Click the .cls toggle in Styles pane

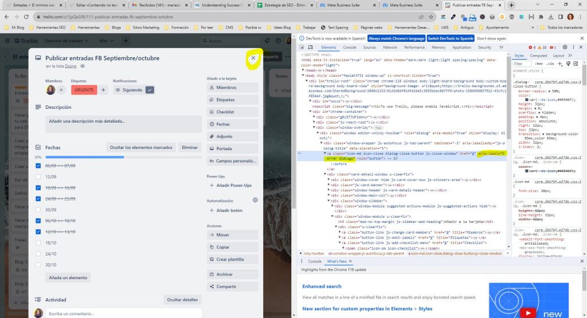click(550, 64)
